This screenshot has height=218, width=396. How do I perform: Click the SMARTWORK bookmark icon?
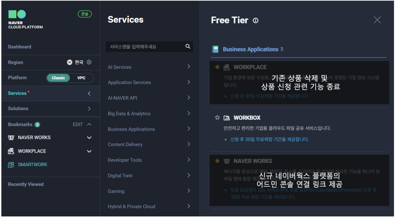pos(11,165)
